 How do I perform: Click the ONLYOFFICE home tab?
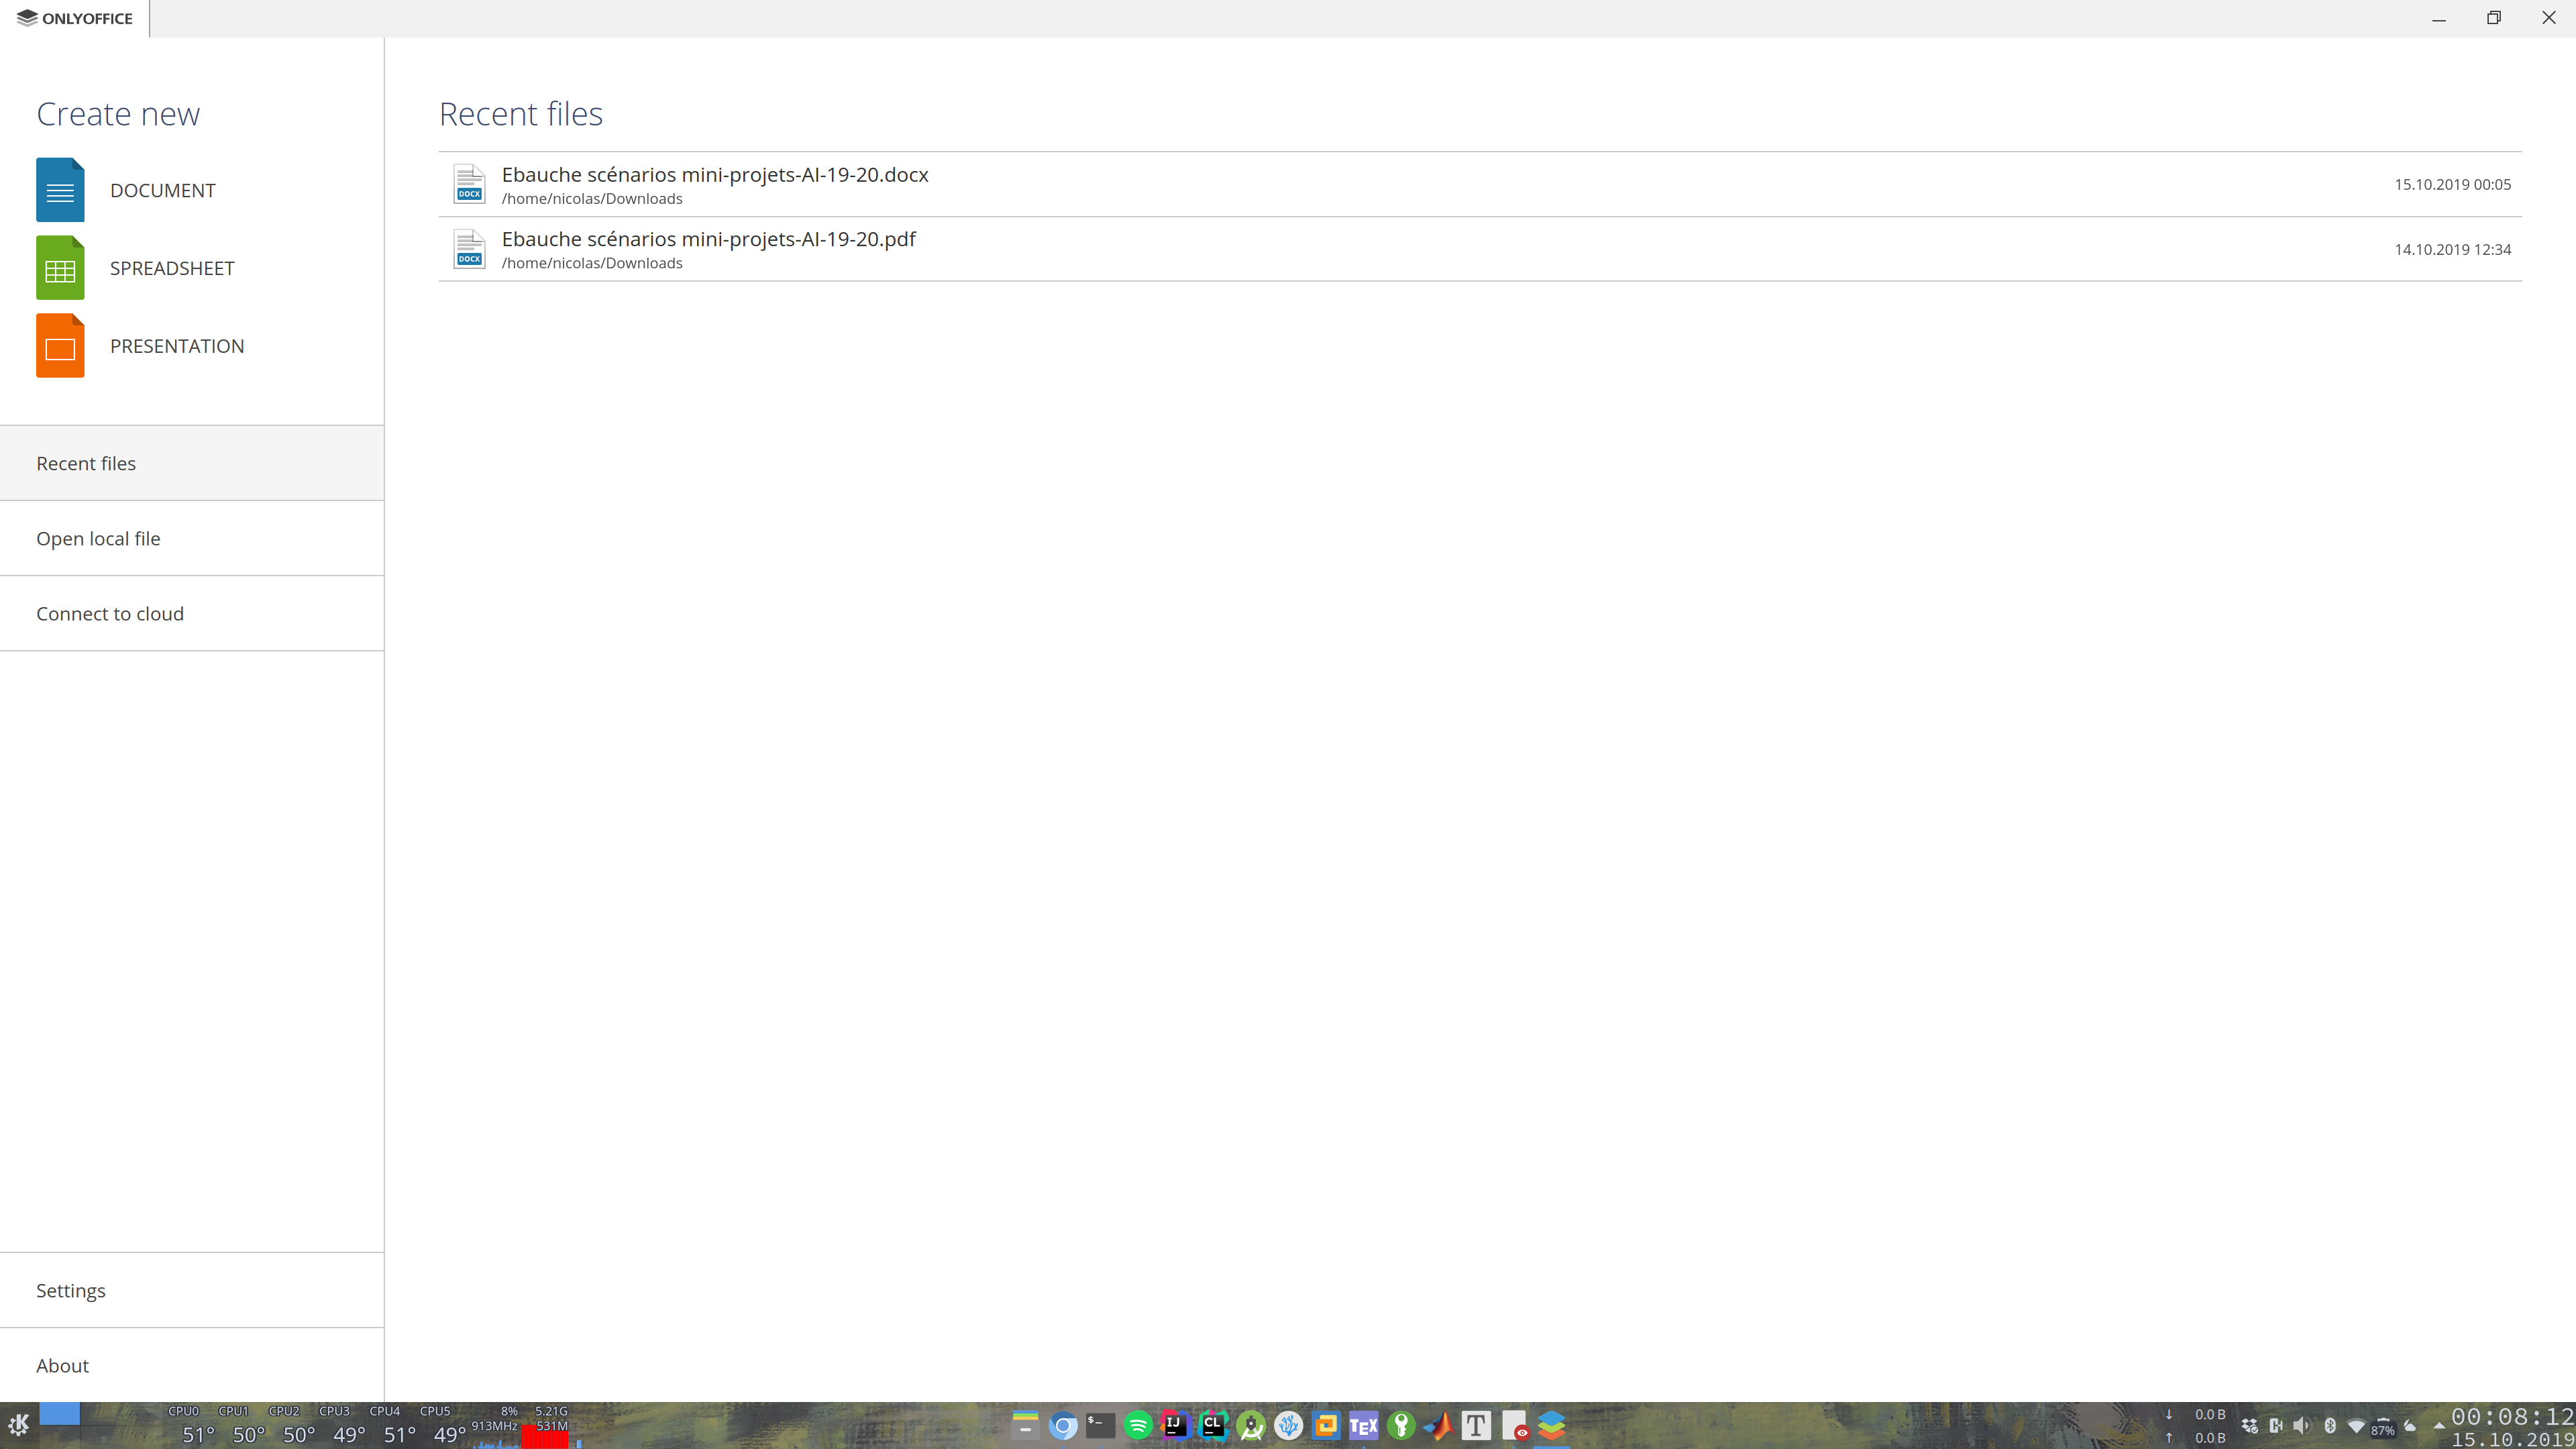[75, 18]
